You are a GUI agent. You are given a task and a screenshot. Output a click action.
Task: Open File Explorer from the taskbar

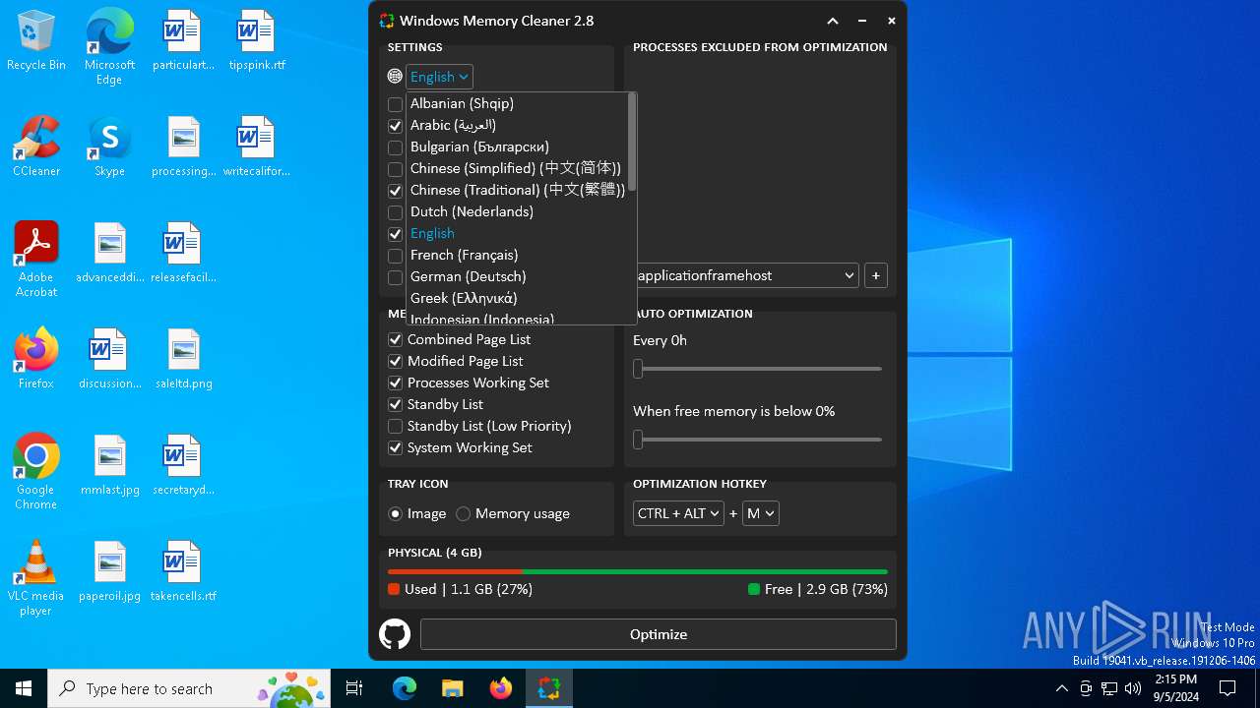tap(453, 688)
